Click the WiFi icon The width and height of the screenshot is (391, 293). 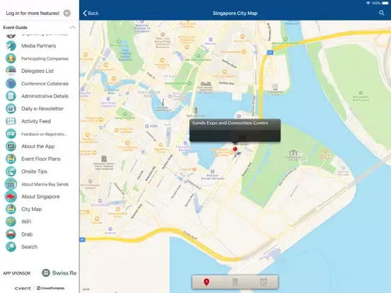(11, 222)
